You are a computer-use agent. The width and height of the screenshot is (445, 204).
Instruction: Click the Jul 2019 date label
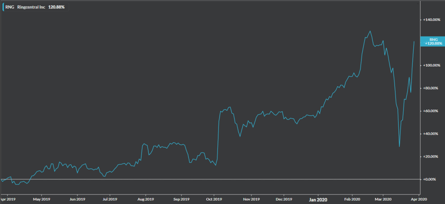point(110,200)
